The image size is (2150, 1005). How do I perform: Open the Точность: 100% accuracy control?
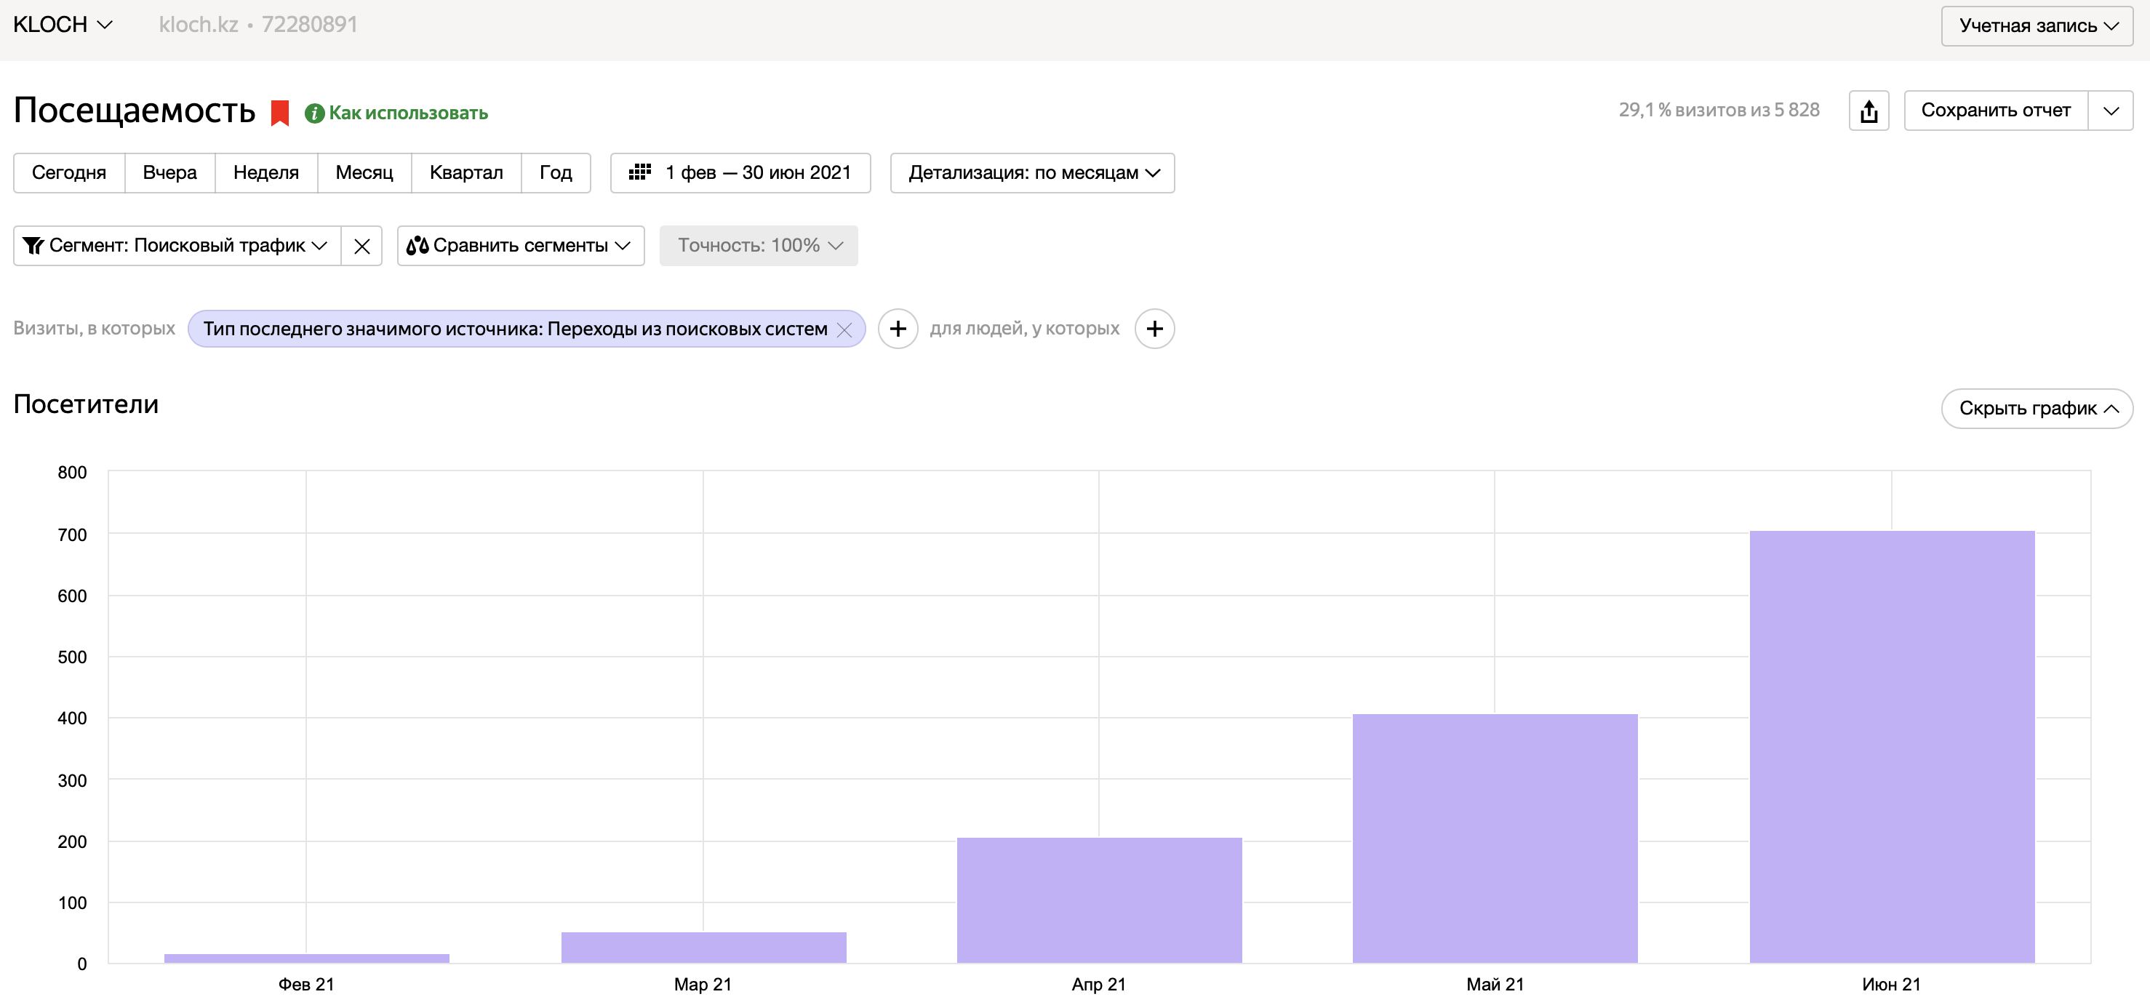[x=758, y=247]
